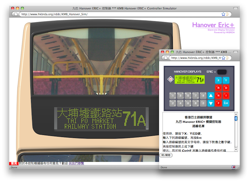Screen dimensions: 249x182
Task: Click the blue down arrow key
Action: click(x=211, y=103)
